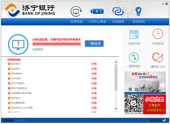Screen dimensions: 170x124
Task: Click the QR code image
Action: point(134,103)
